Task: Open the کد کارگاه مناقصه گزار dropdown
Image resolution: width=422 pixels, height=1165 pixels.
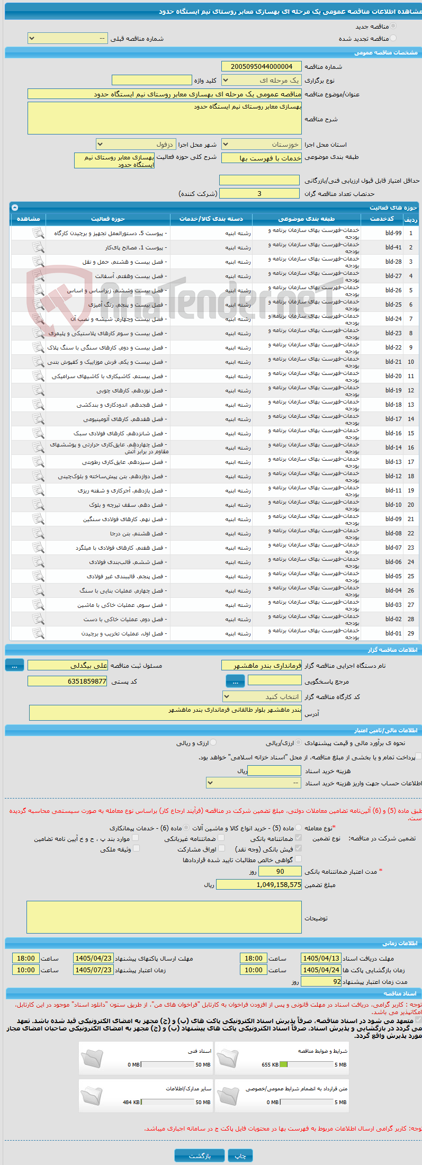Action: (x=262, y=697)
